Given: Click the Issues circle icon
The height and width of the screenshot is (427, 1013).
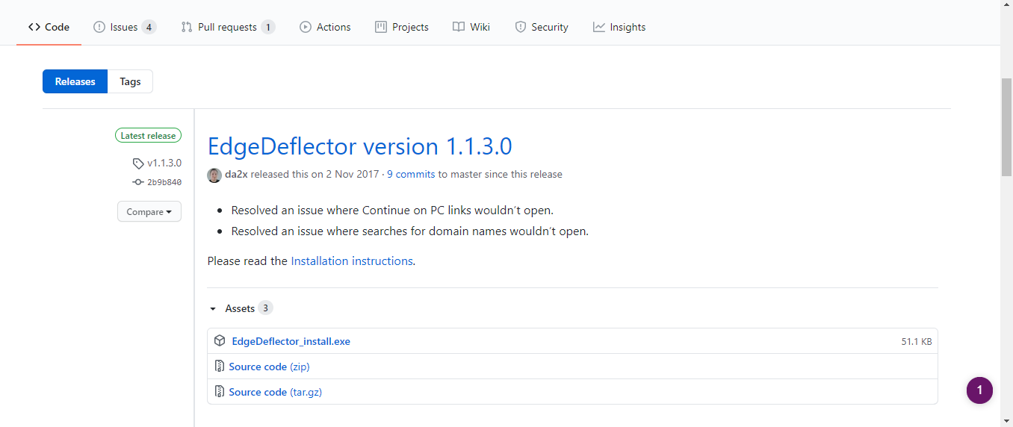Looking at the screenshot, I should point(99,27).
